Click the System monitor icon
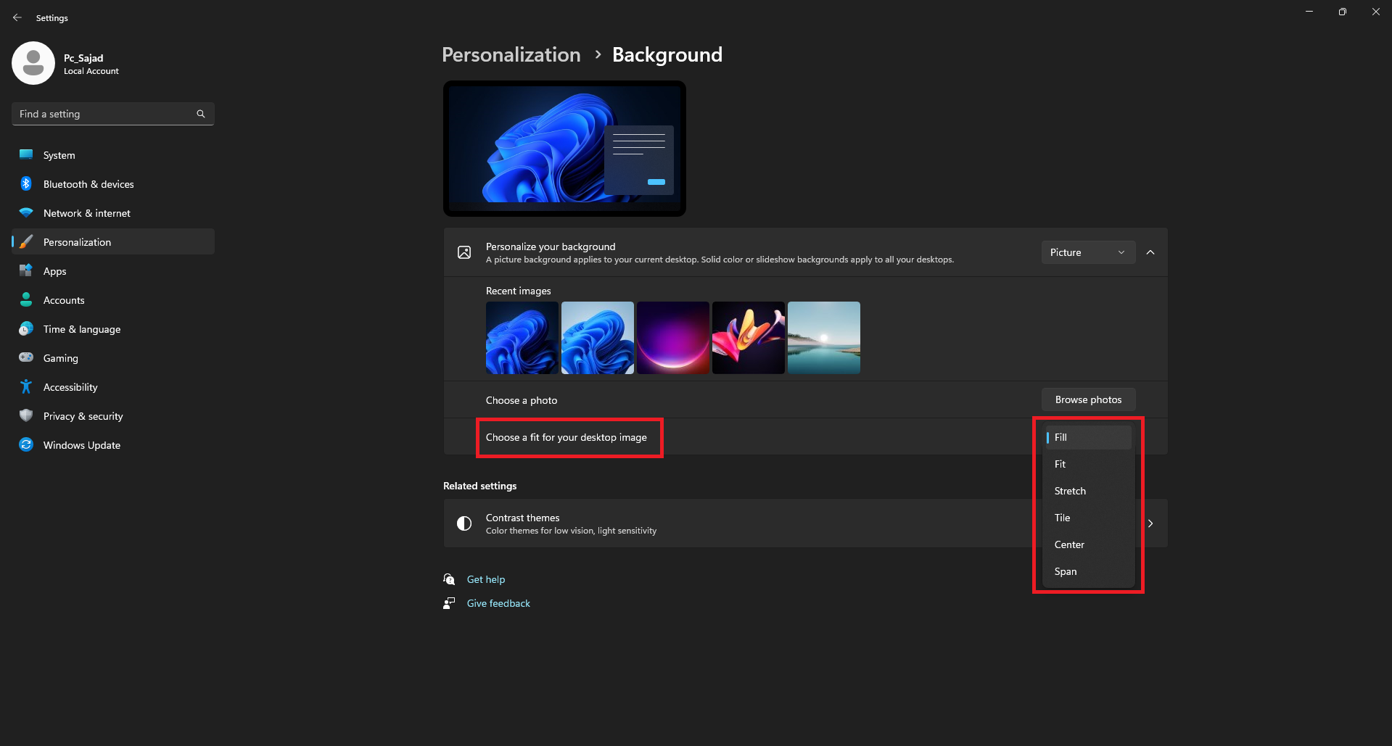The width and height of the screenshot is (1392, 746). click(x=26, y=154)
